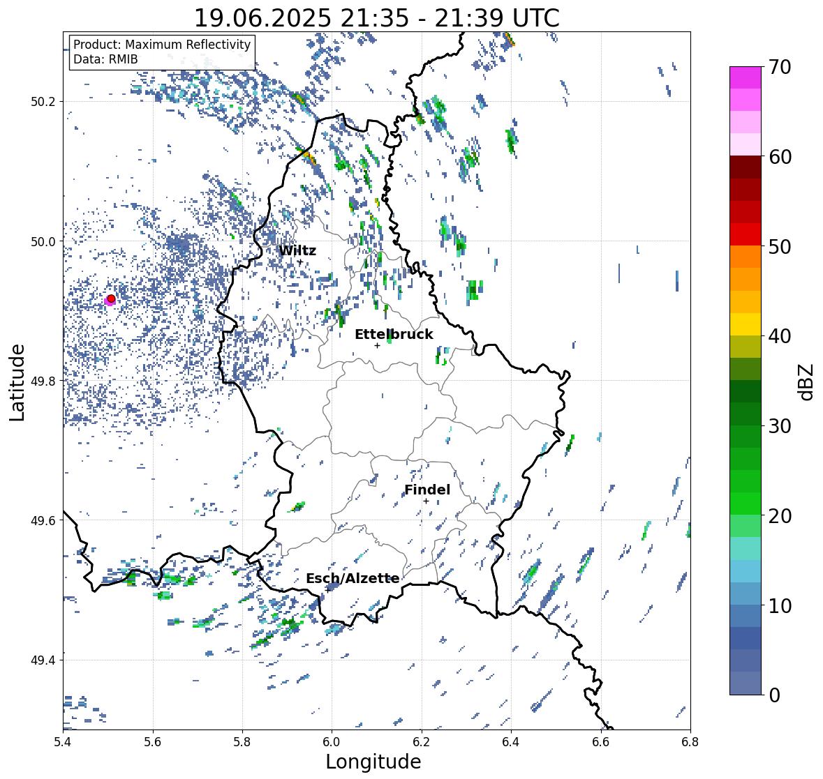Viewport: 823px width, 779px height.
Task: Click 'Data: RMIB' text in legend box
Action: [105, 59]
